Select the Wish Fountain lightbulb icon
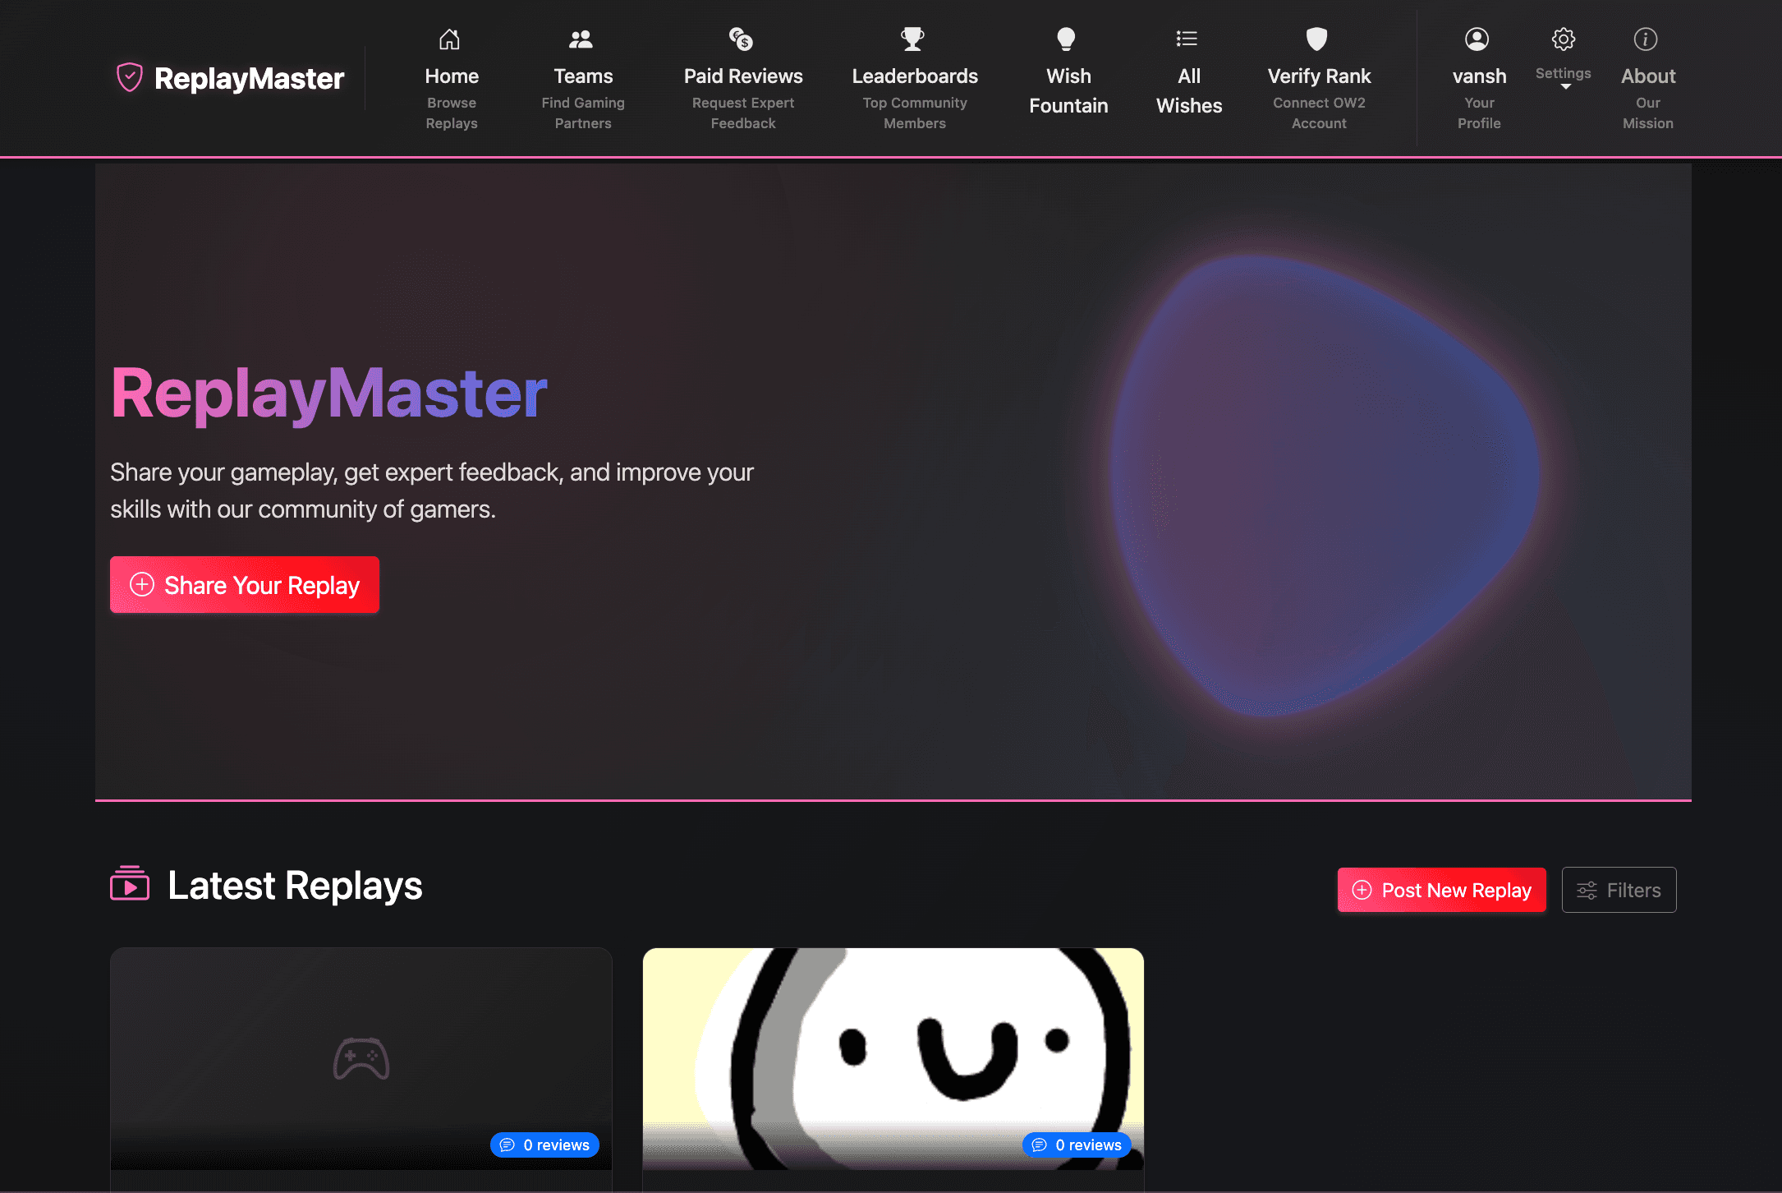Image resolution: width=1782 pixels, height=1193 pixels. click(1068, 39)
